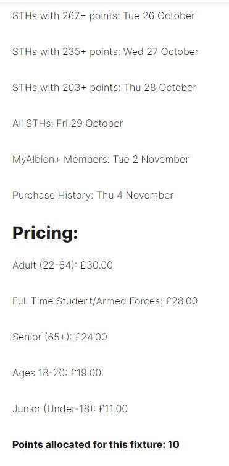Click the 'Thu 4 November' date
The image size is (229, 466).
[135, 196]
